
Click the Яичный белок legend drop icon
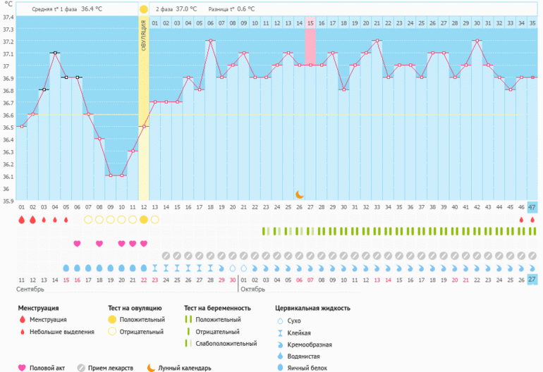tap(280, 367)
